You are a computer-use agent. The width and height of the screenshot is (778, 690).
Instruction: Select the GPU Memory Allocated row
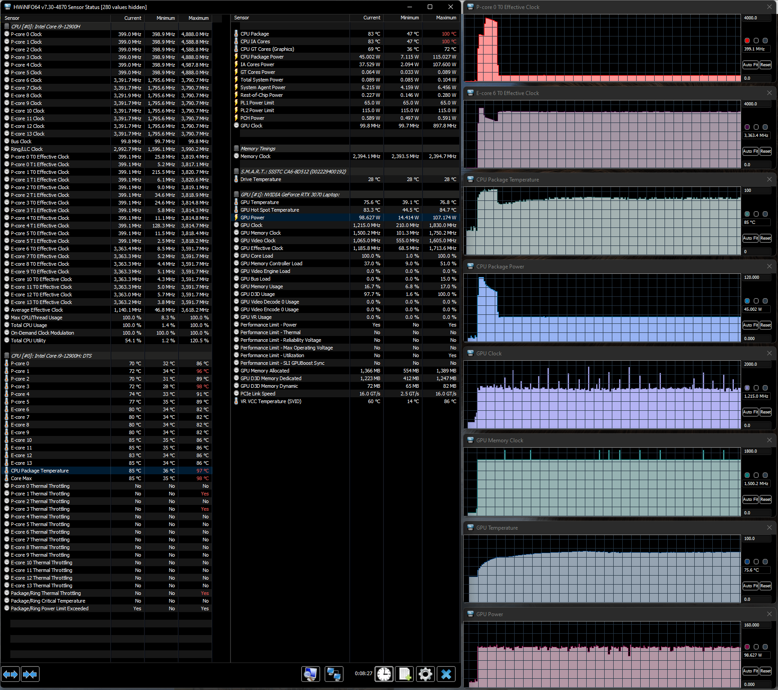[x=345, y=371]
